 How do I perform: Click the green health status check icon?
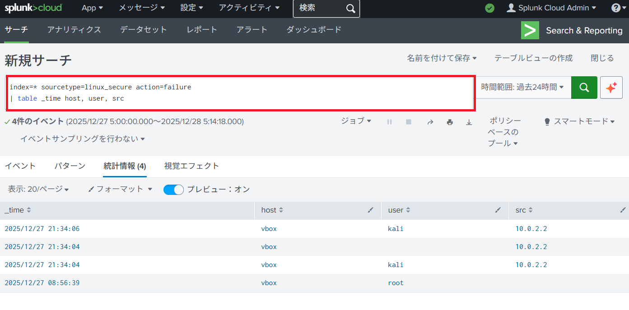pyautogui.click(x=489, y=8)
